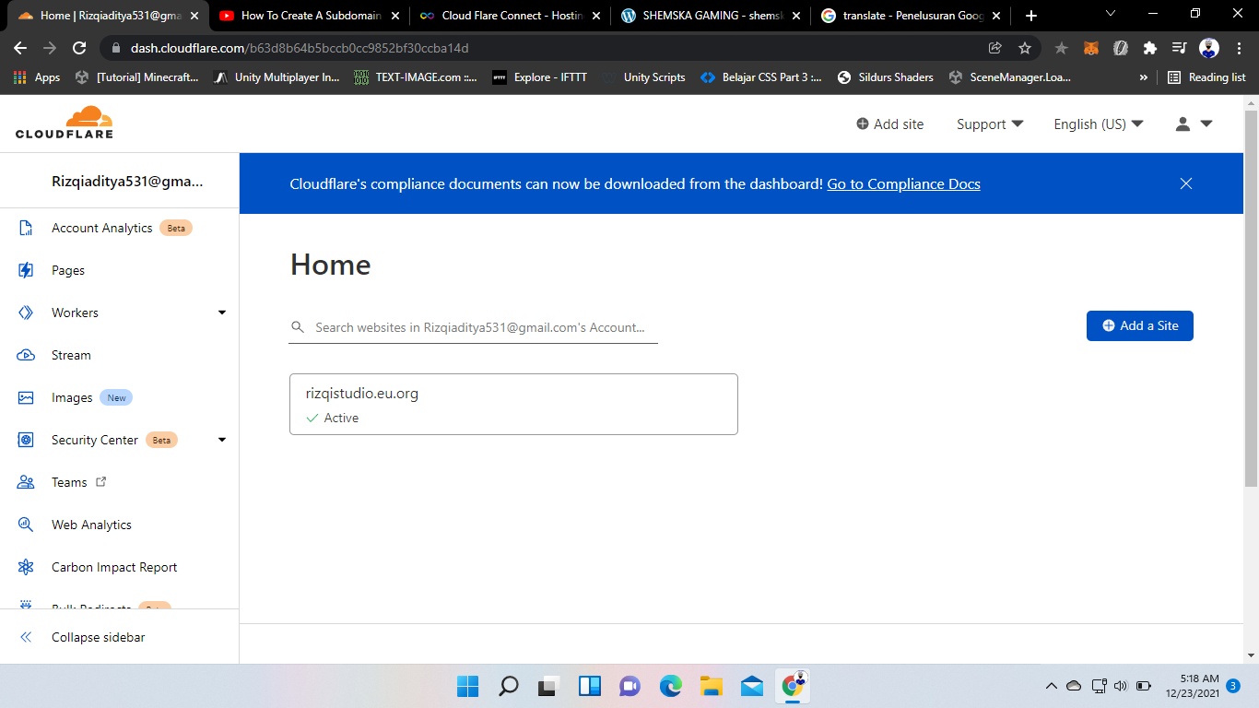
Task: Expand the Workers submenu arrow
Action: 222,313
